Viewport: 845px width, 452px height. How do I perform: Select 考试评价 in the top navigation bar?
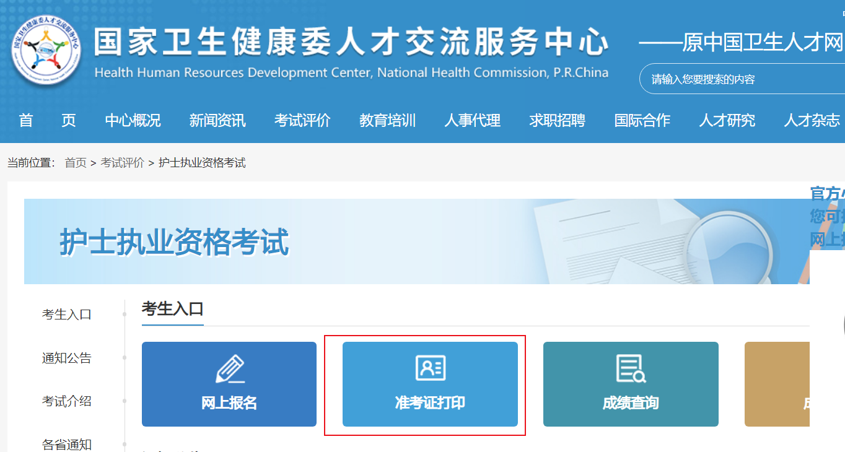302,120
